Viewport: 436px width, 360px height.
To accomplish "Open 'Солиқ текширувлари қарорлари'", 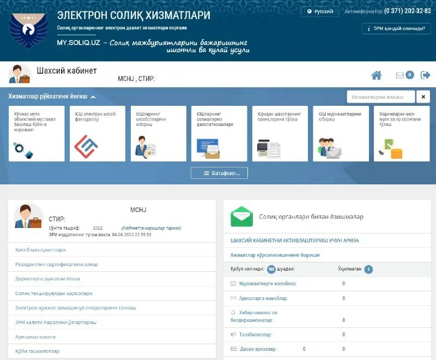I will point(112,293).
